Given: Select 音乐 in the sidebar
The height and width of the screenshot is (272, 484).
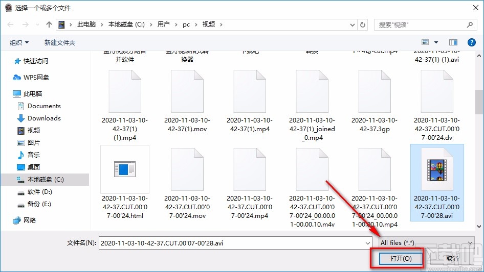Looking at the screenshot, I should (29, 155).
